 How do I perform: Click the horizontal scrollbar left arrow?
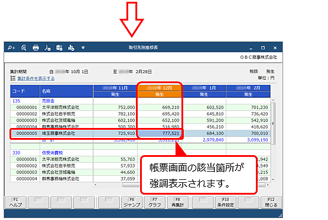95,185
